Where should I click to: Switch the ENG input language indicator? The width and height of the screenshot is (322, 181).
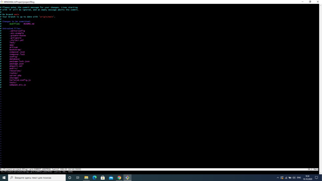[x=299, y=178]
